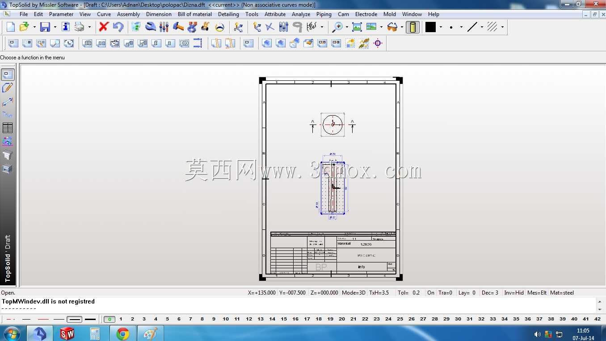Click the yellow cylinder toolbar icon

click(x=412, y=27)
